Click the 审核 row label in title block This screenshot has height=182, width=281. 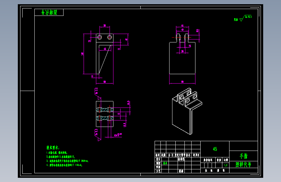pyautogui.click(x=158, y=167)
